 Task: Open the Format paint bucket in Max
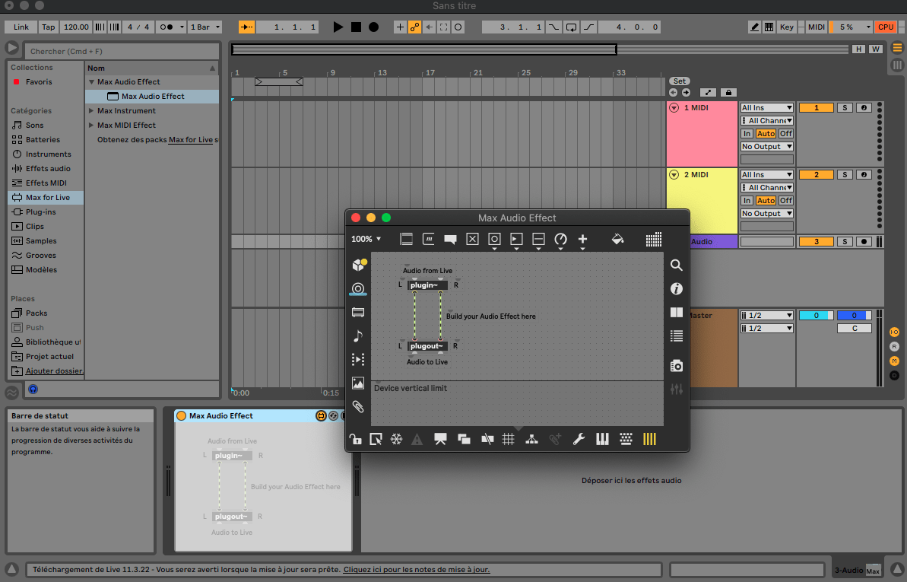pos(617,239)
